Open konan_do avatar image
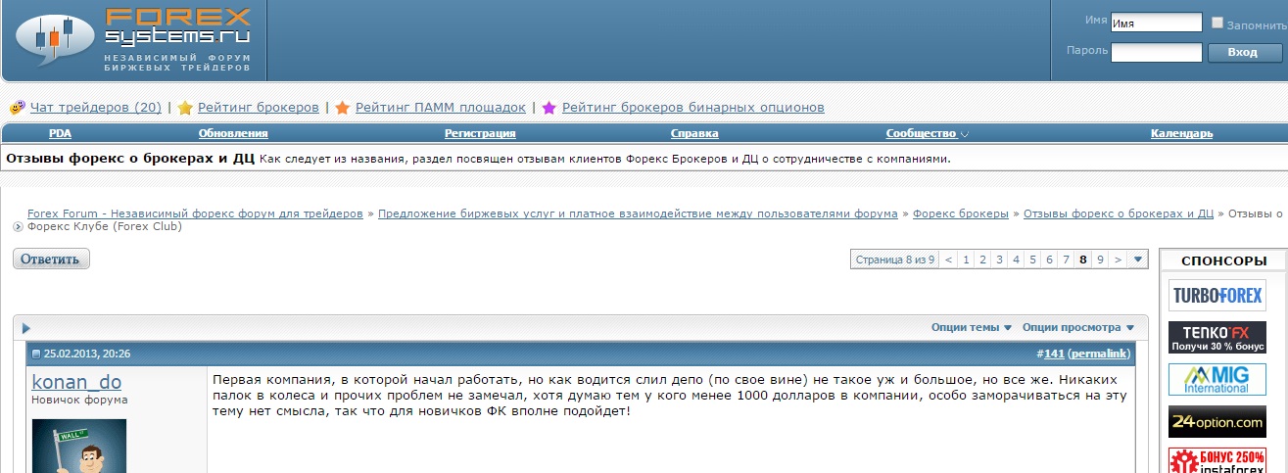Image resolution: width=1288 pixels, height=473 pixels. point(79,446)
